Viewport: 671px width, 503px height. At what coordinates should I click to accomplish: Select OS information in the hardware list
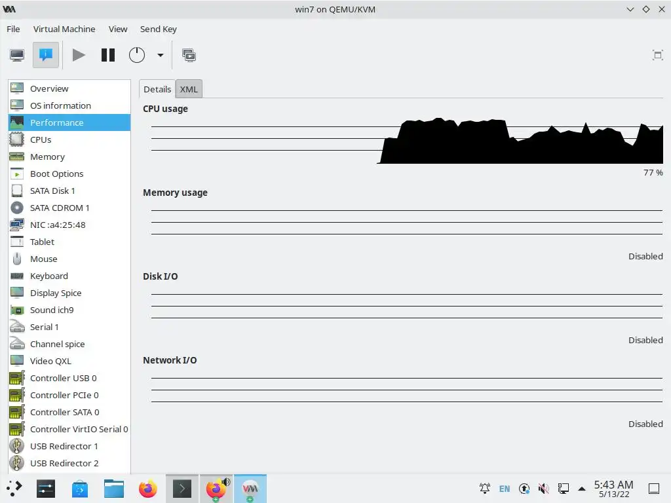point(69,105)
